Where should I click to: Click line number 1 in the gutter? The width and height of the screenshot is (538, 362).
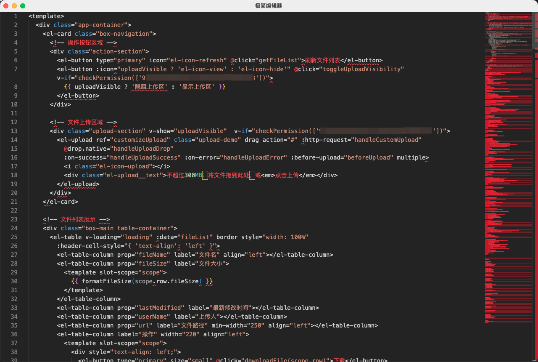[x=16, y=16]
